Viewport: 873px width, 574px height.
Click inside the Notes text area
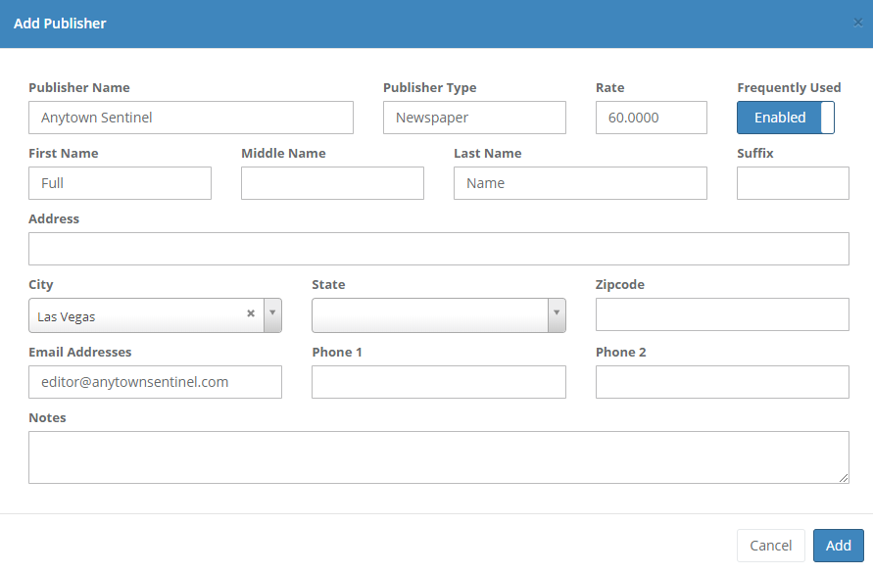coord(438,456)
